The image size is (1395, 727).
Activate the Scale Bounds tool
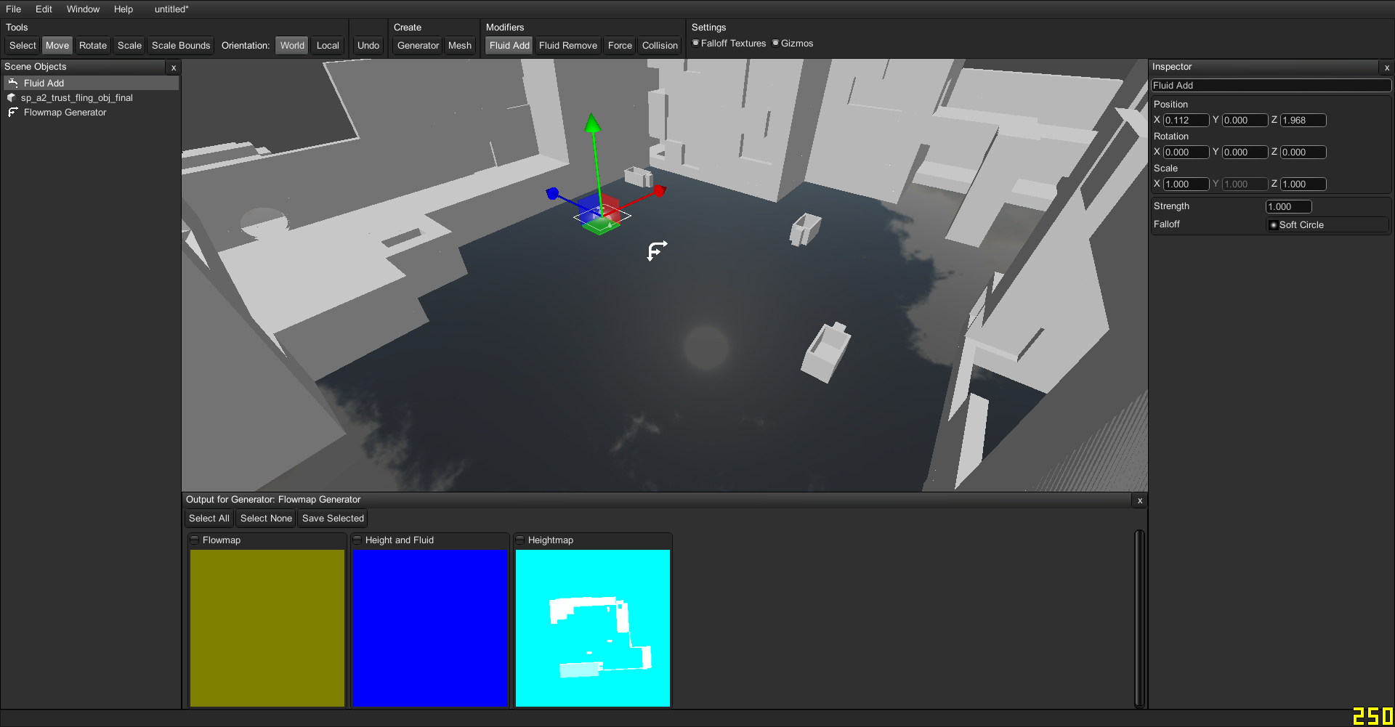(x=181, y=46)
